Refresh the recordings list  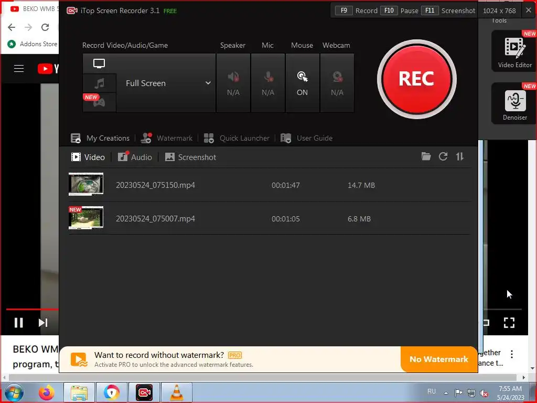click(443, 156)
